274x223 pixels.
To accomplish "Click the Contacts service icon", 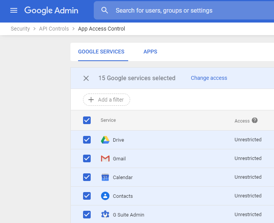I will point(105,196).
